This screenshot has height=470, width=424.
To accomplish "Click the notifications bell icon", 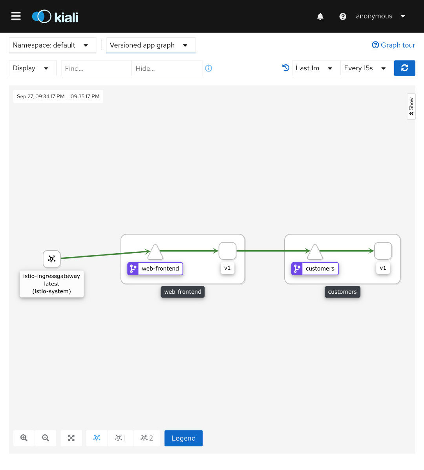I will [320, 16].
